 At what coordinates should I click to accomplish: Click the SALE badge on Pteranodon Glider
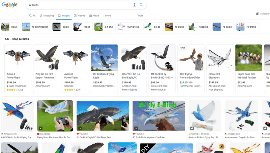183,48
